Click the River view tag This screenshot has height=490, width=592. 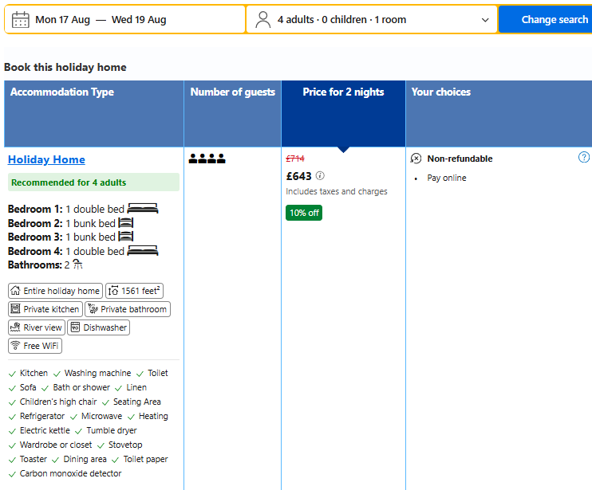(x=37, y=327)
